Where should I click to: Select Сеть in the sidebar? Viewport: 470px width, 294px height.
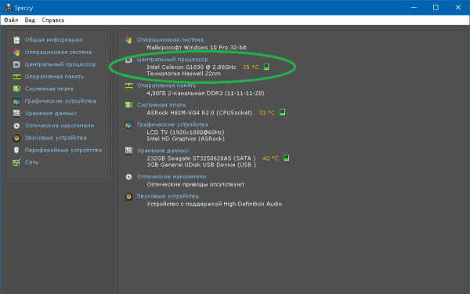pos(31,162)
